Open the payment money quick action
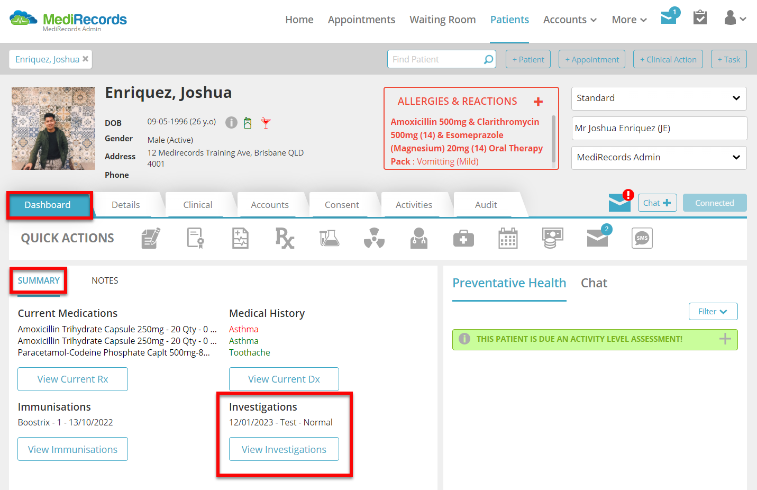Viewport: 757px width, 490px height. [x=552, y=238]
